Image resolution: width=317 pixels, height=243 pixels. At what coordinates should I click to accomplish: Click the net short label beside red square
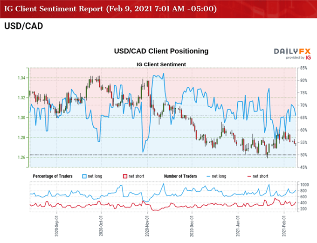(137, 176)
